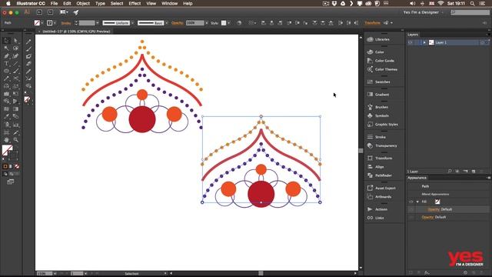Click Opacity under Fill in Appearance panel

[x=434, y=209]
